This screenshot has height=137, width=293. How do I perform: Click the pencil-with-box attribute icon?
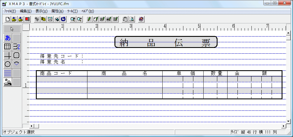coord(95,19)
